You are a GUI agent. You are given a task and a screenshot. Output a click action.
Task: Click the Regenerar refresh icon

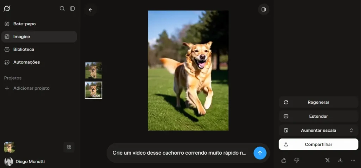click(286, 102)
